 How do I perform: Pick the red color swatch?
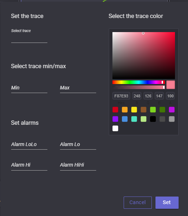pos(115,110)
